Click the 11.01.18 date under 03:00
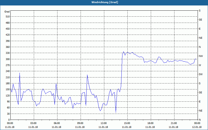 click(x=33, y=127)
